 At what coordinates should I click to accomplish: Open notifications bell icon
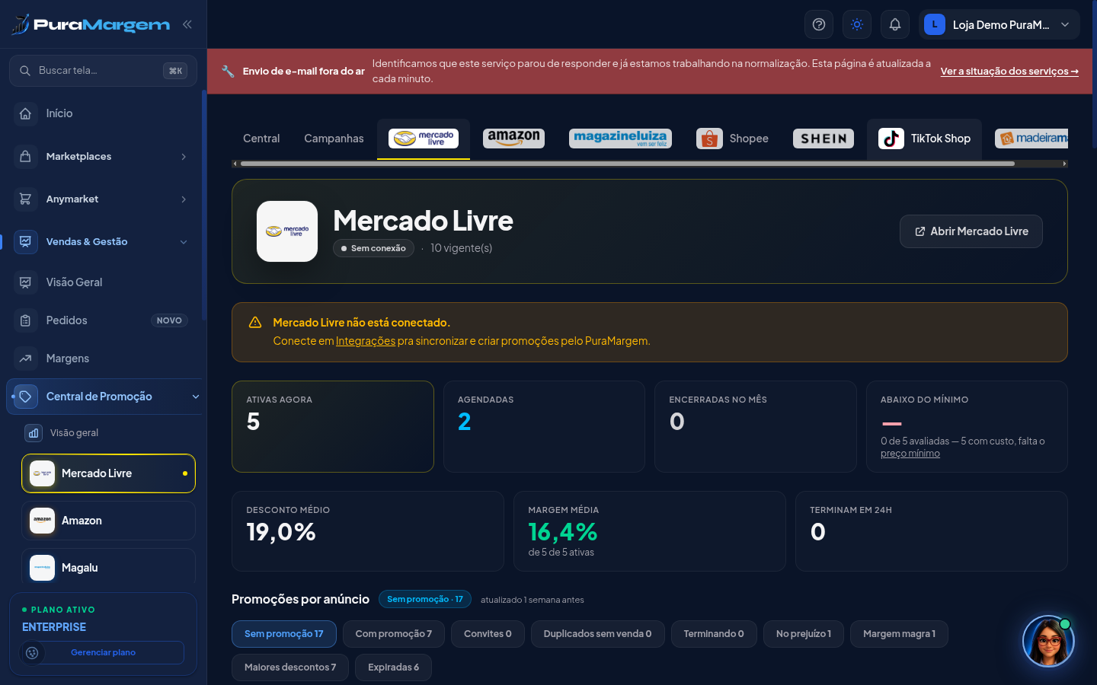(x=895, y=24)
